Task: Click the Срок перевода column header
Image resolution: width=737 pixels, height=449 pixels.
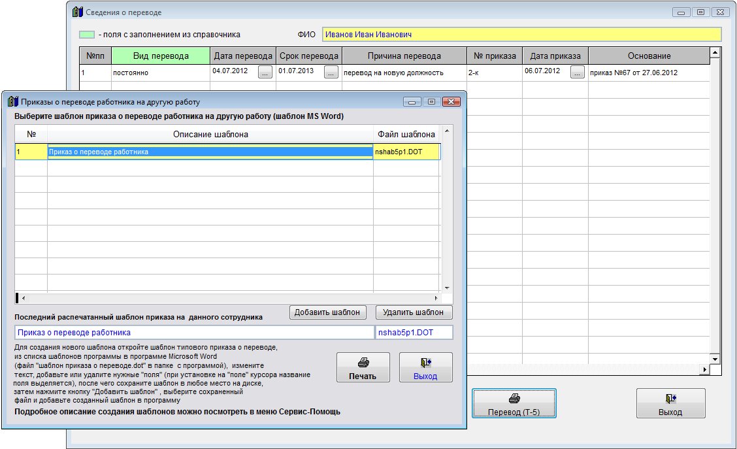Action: (309, 56)
